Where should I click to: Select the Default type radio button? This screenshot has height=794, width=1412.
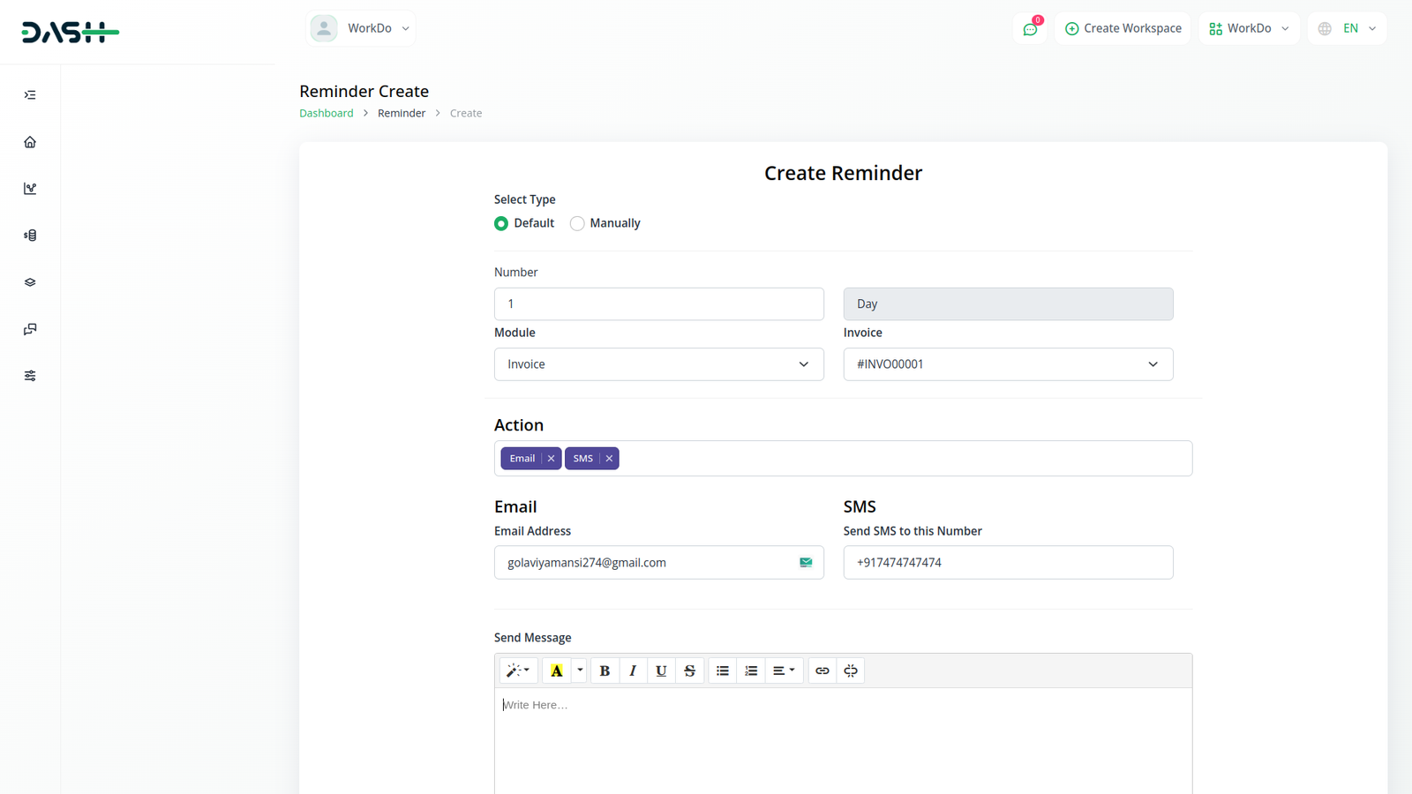pyautogui.click(x=501, y=223)
